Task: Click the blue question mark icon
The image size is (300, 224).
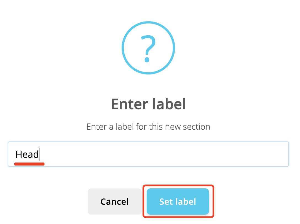Action: click(148, 48)
